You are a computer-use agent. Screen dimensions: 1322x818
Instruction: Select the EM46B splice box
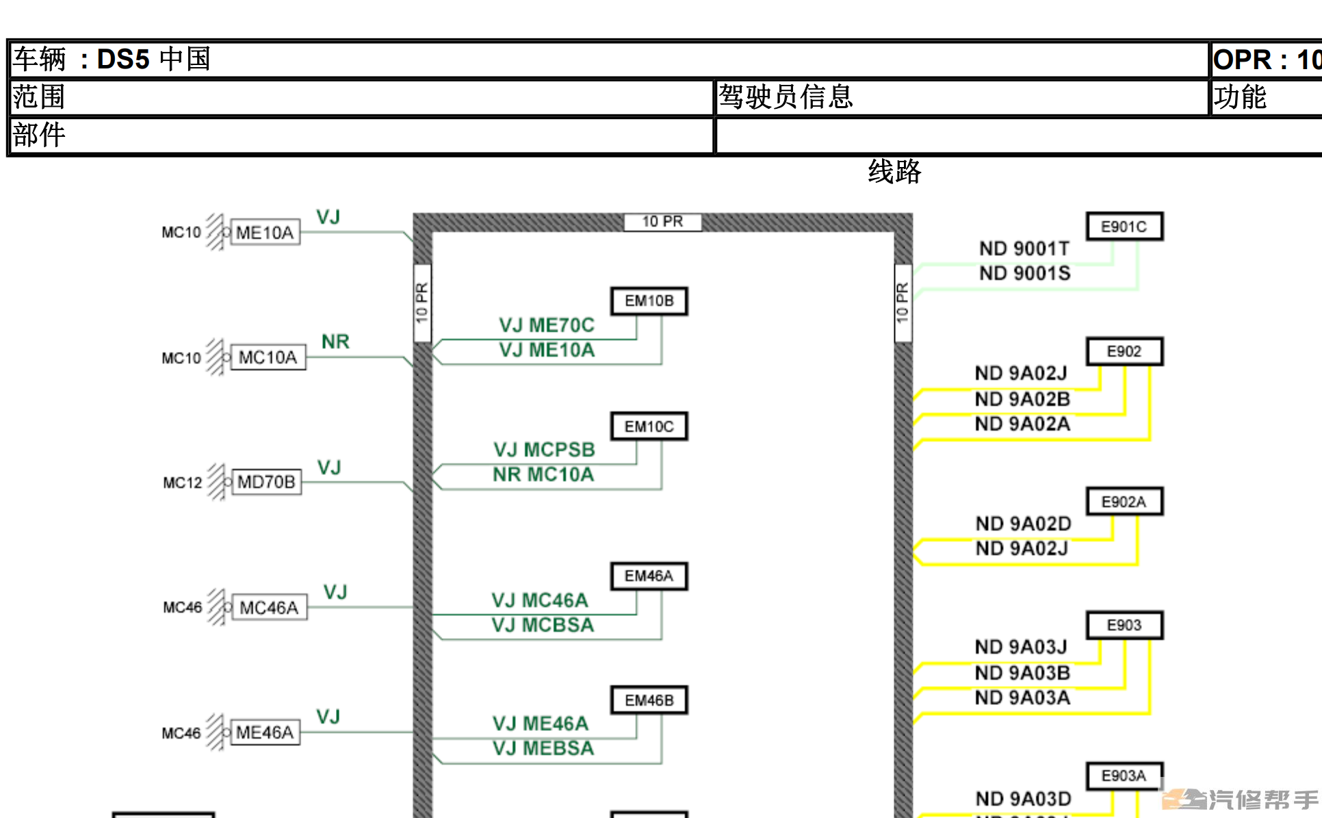click(x=649, y=700)
